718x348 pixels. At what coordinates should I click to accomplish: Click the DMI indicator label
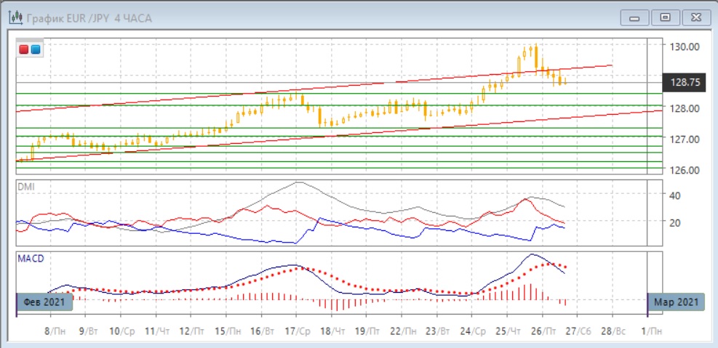pos(26,187)
